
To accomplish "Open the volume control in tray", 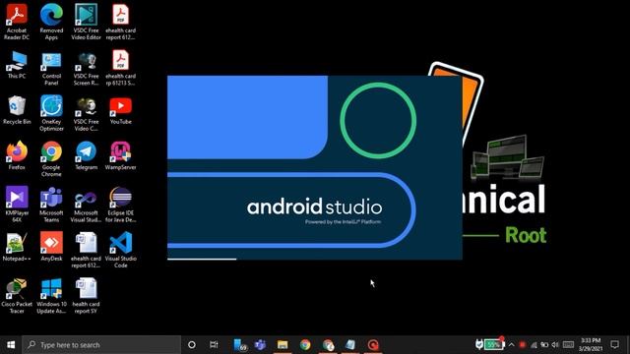I will point(555,345).
